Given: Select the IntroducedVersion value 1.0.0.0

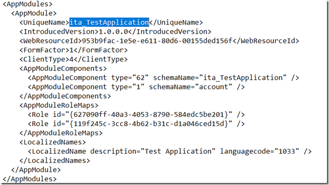Looking at the screenshot, I should [113, 32].
